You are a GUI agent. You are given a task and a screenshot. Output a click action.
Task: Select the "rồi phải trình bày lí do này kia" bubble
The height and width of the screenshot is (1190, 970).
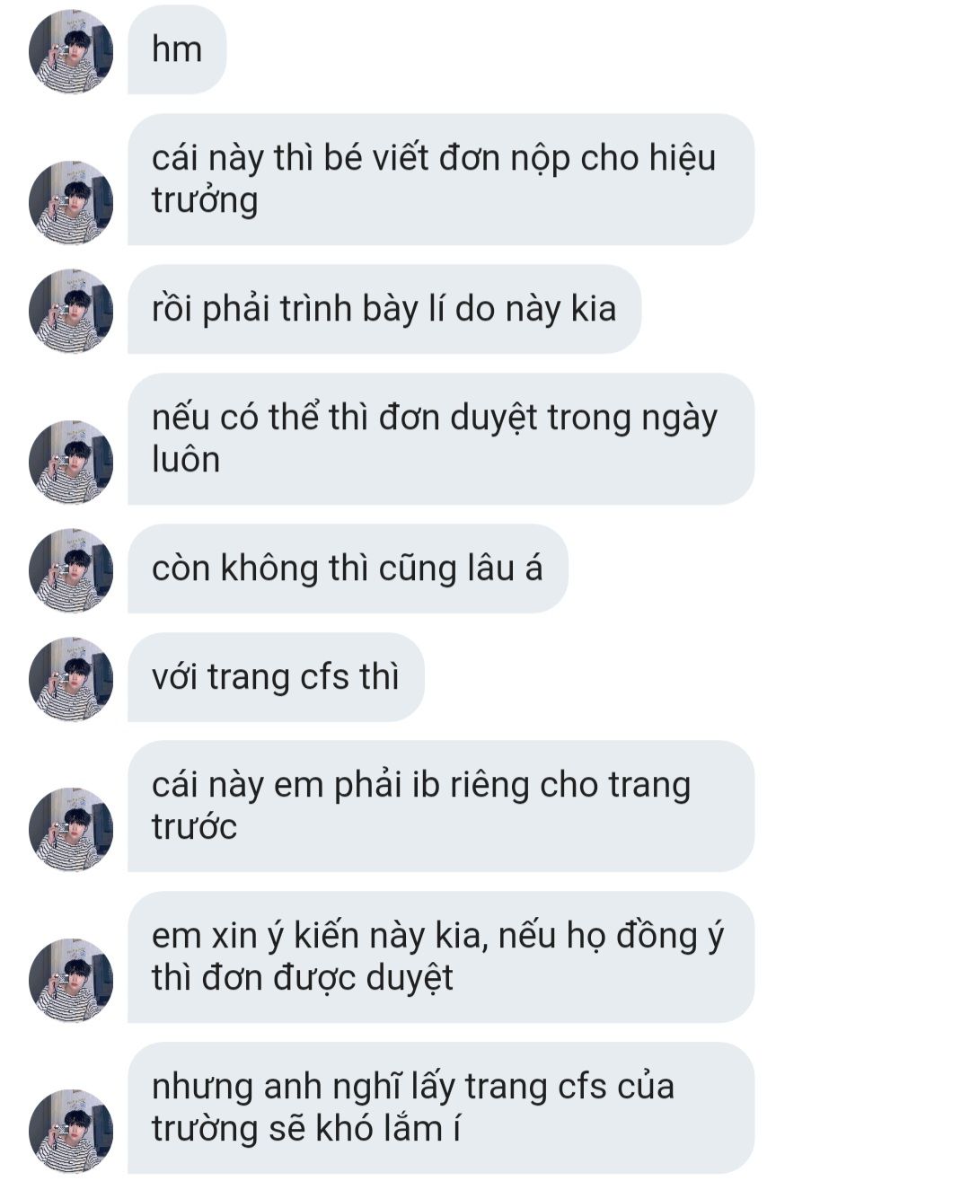click(384, 309)
